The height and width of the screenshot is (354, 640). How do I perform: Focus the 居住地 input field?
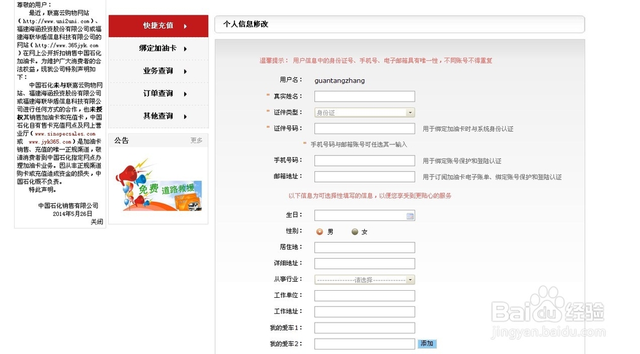click(365, 247)
